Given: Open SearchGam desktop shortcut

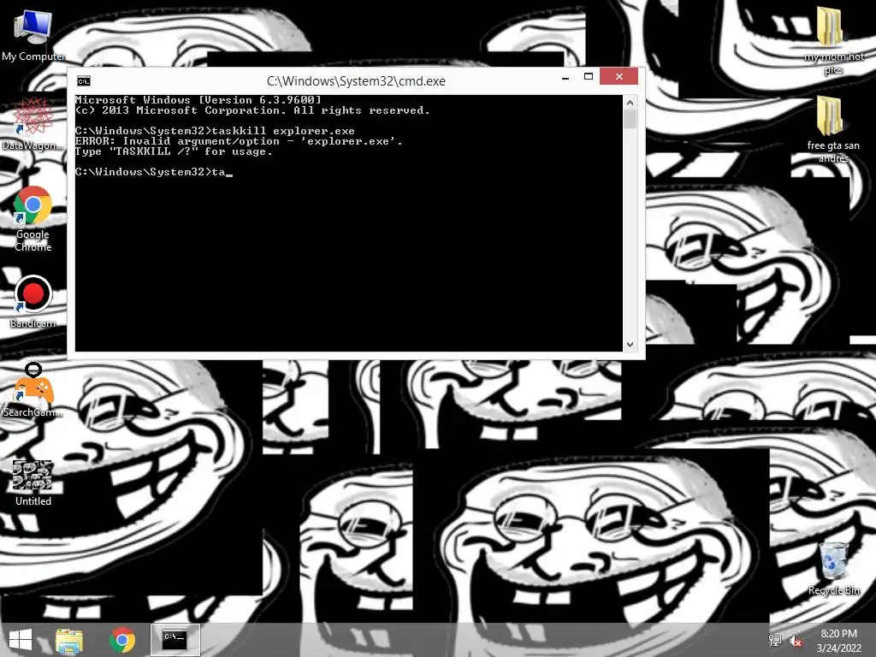Looking at the screenshot, I should click(33, 390).
